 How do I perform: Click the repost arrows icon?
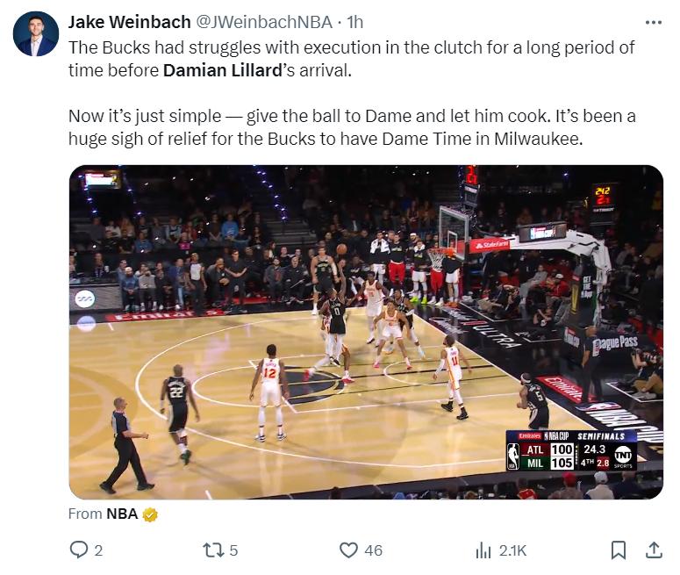coord(213,550)
